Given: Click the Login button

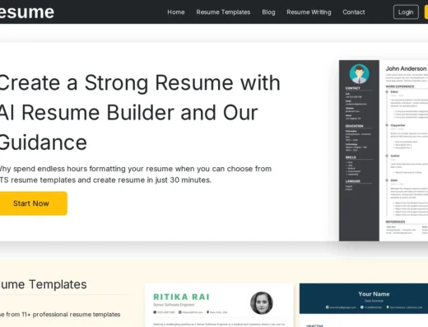Looking at the screenshot, I should pyautogui.click(x=406, y=12).
